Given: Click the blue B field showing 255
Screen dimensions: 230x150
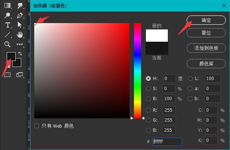Looking at the screenshot, I should tap(169, 130).
